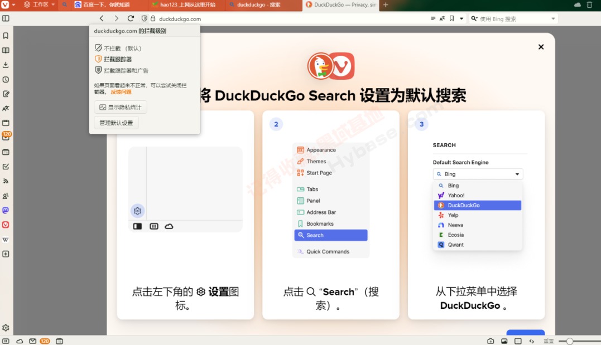
Task: Click the tab search magnifier icon in tab bar
Action: tap(65, 4)
